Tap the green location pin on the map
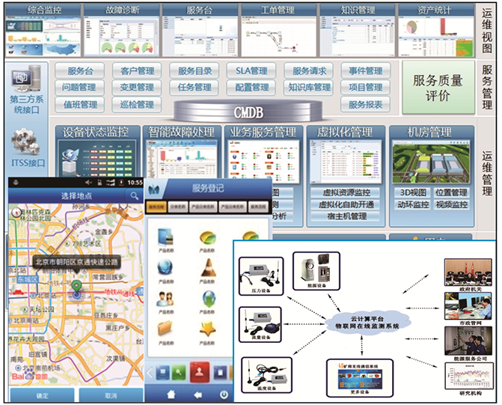This screenshot has height=405, width=502. (76, 287)
